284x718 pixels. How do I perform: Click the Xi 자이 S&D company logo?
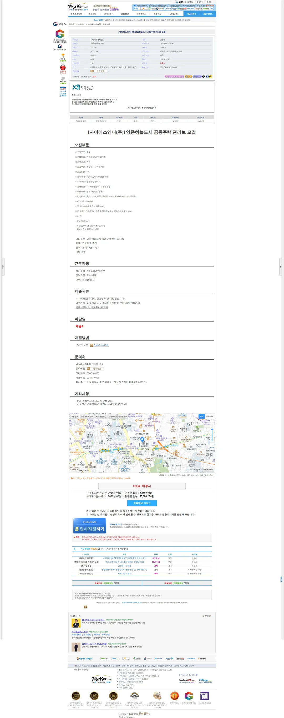(x=83, y=88)
